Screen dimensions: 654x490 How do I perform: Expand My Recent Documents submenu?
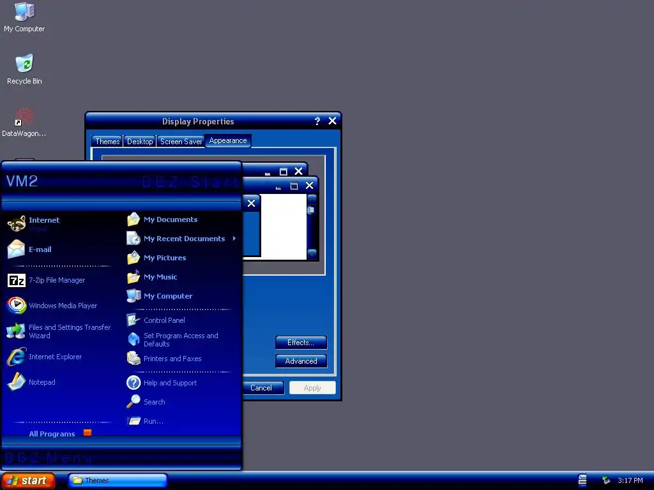(182, 239)
